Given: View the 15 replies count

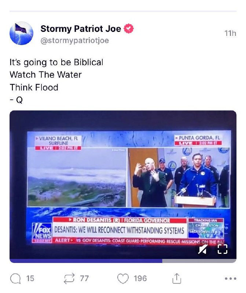Looking at the screenshot, I should (x=30, y=279).
